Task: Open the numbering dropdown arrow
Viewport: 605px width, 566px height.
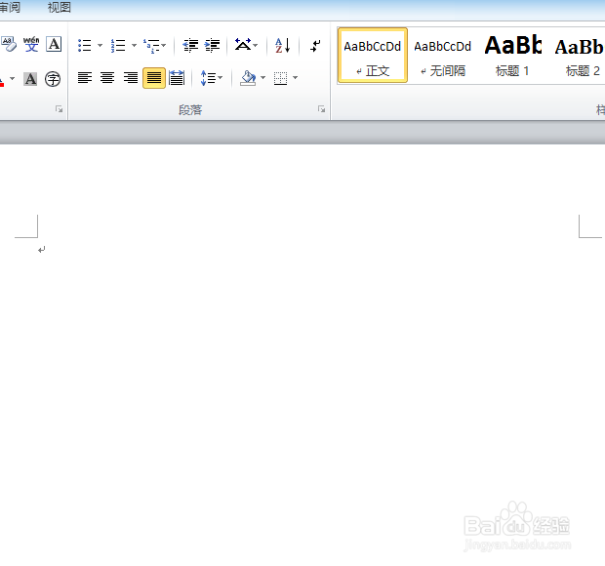Action: tap(134, 45)
